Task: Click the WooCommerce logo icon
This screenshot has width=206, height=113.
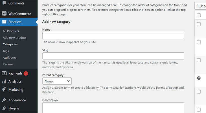Action: click(x=4, y=14)
